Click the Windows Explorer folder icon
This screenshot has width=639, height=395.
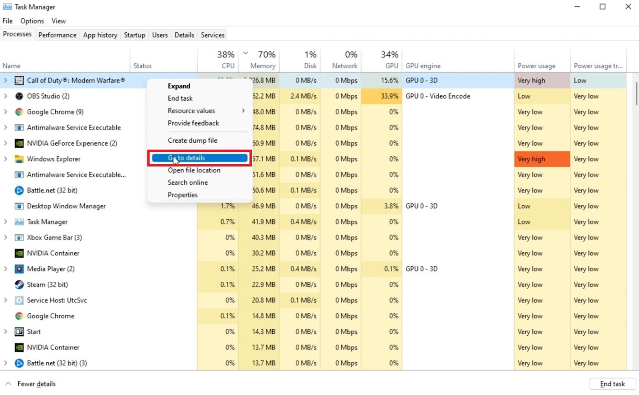click(x=19, y=159)
